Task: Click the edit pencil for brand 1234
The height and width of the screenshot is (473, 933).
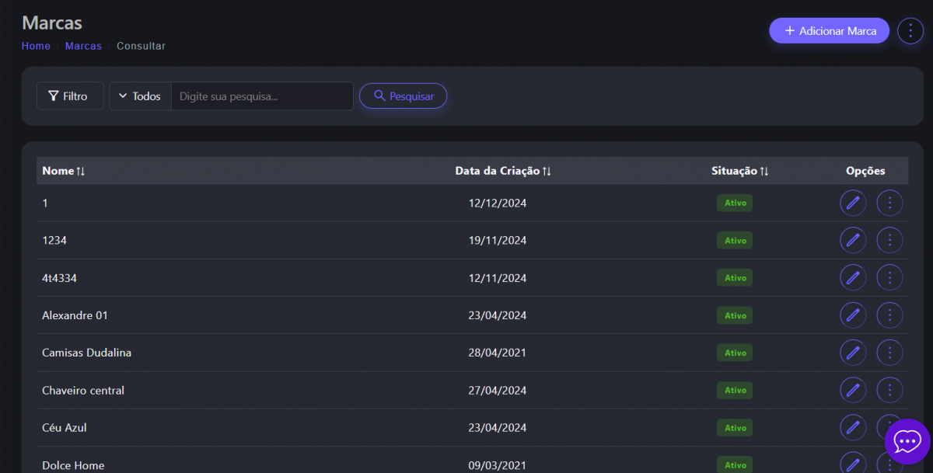Action: point(853,240)
